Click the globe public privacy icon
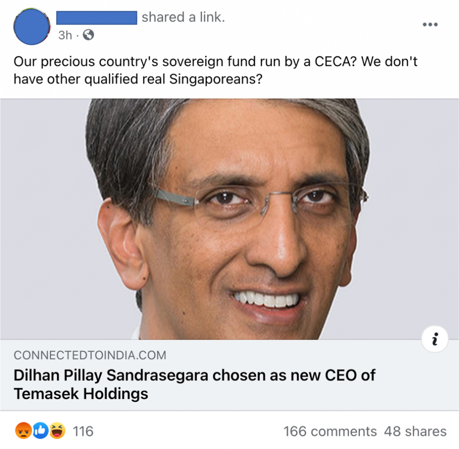This screenshot has height=449, width=459. point(88,35)
